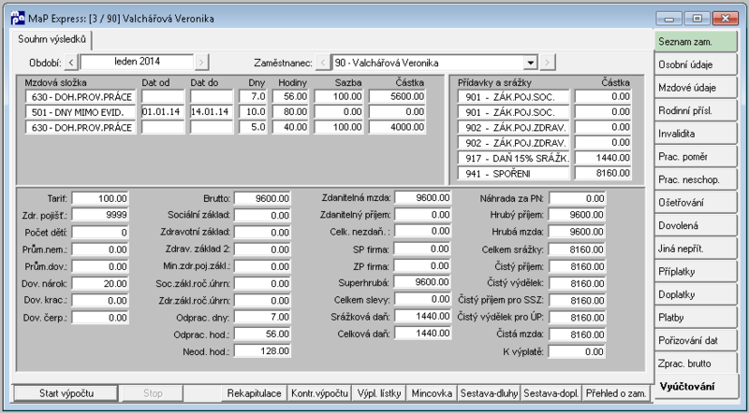Select the 501 - DNY MIMO EVID. row
This screenshot has width=749, height=413.
tap(225, 112)
